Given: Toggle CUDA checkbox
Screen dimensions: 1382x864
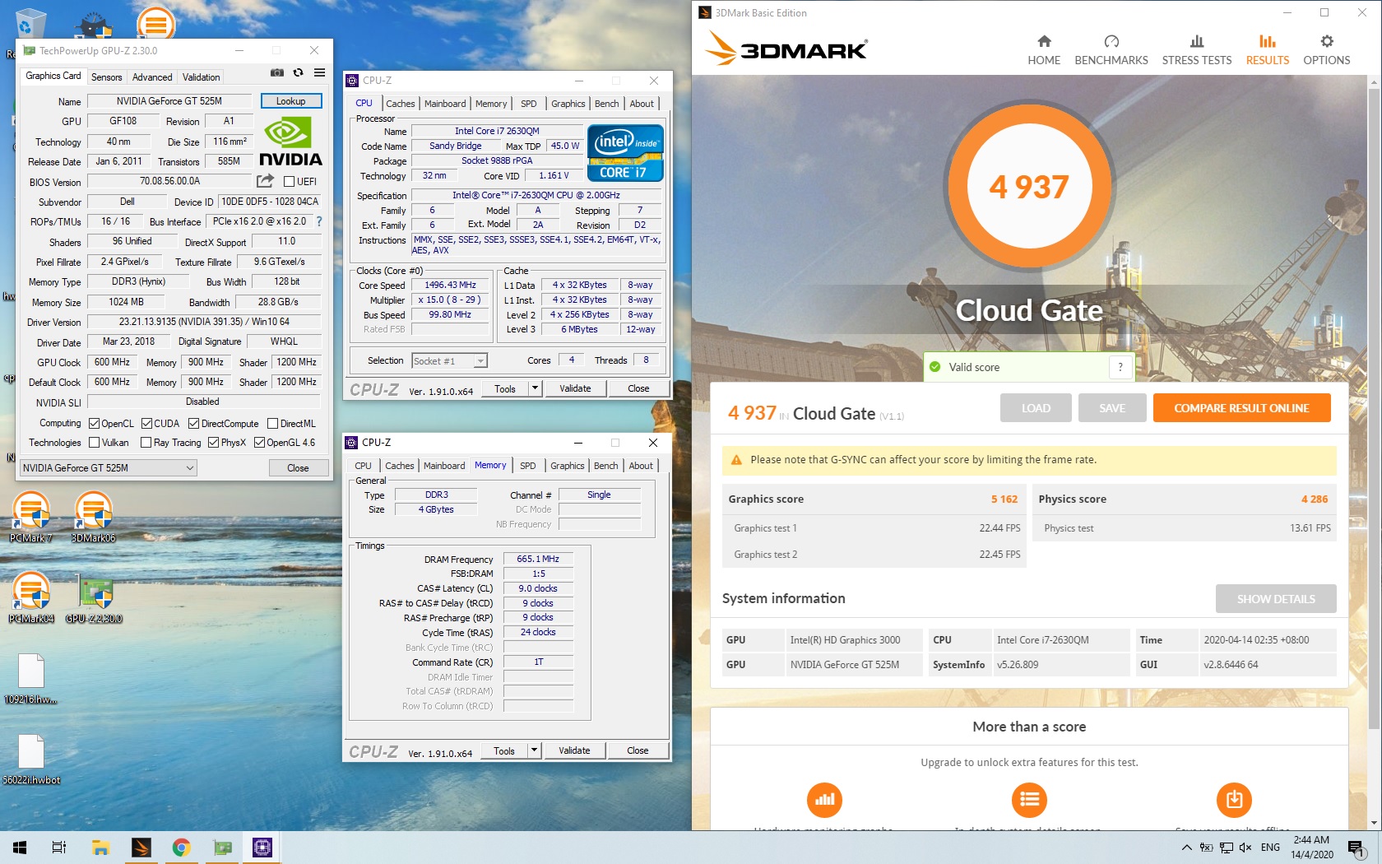Looking at the screenshot, I should pyautogui.click(x=146, y=424).
